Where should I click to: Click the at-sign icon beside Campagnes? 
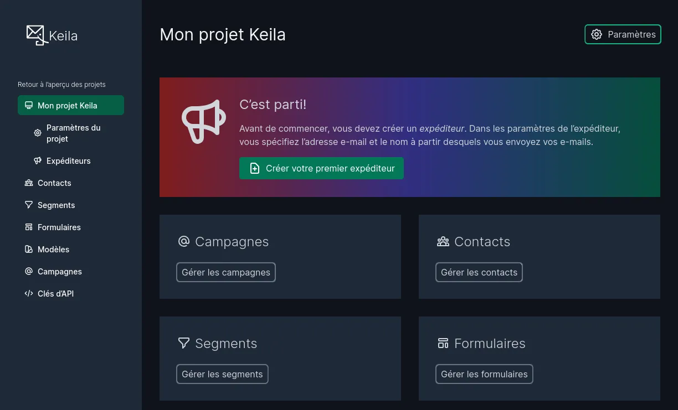28,271
